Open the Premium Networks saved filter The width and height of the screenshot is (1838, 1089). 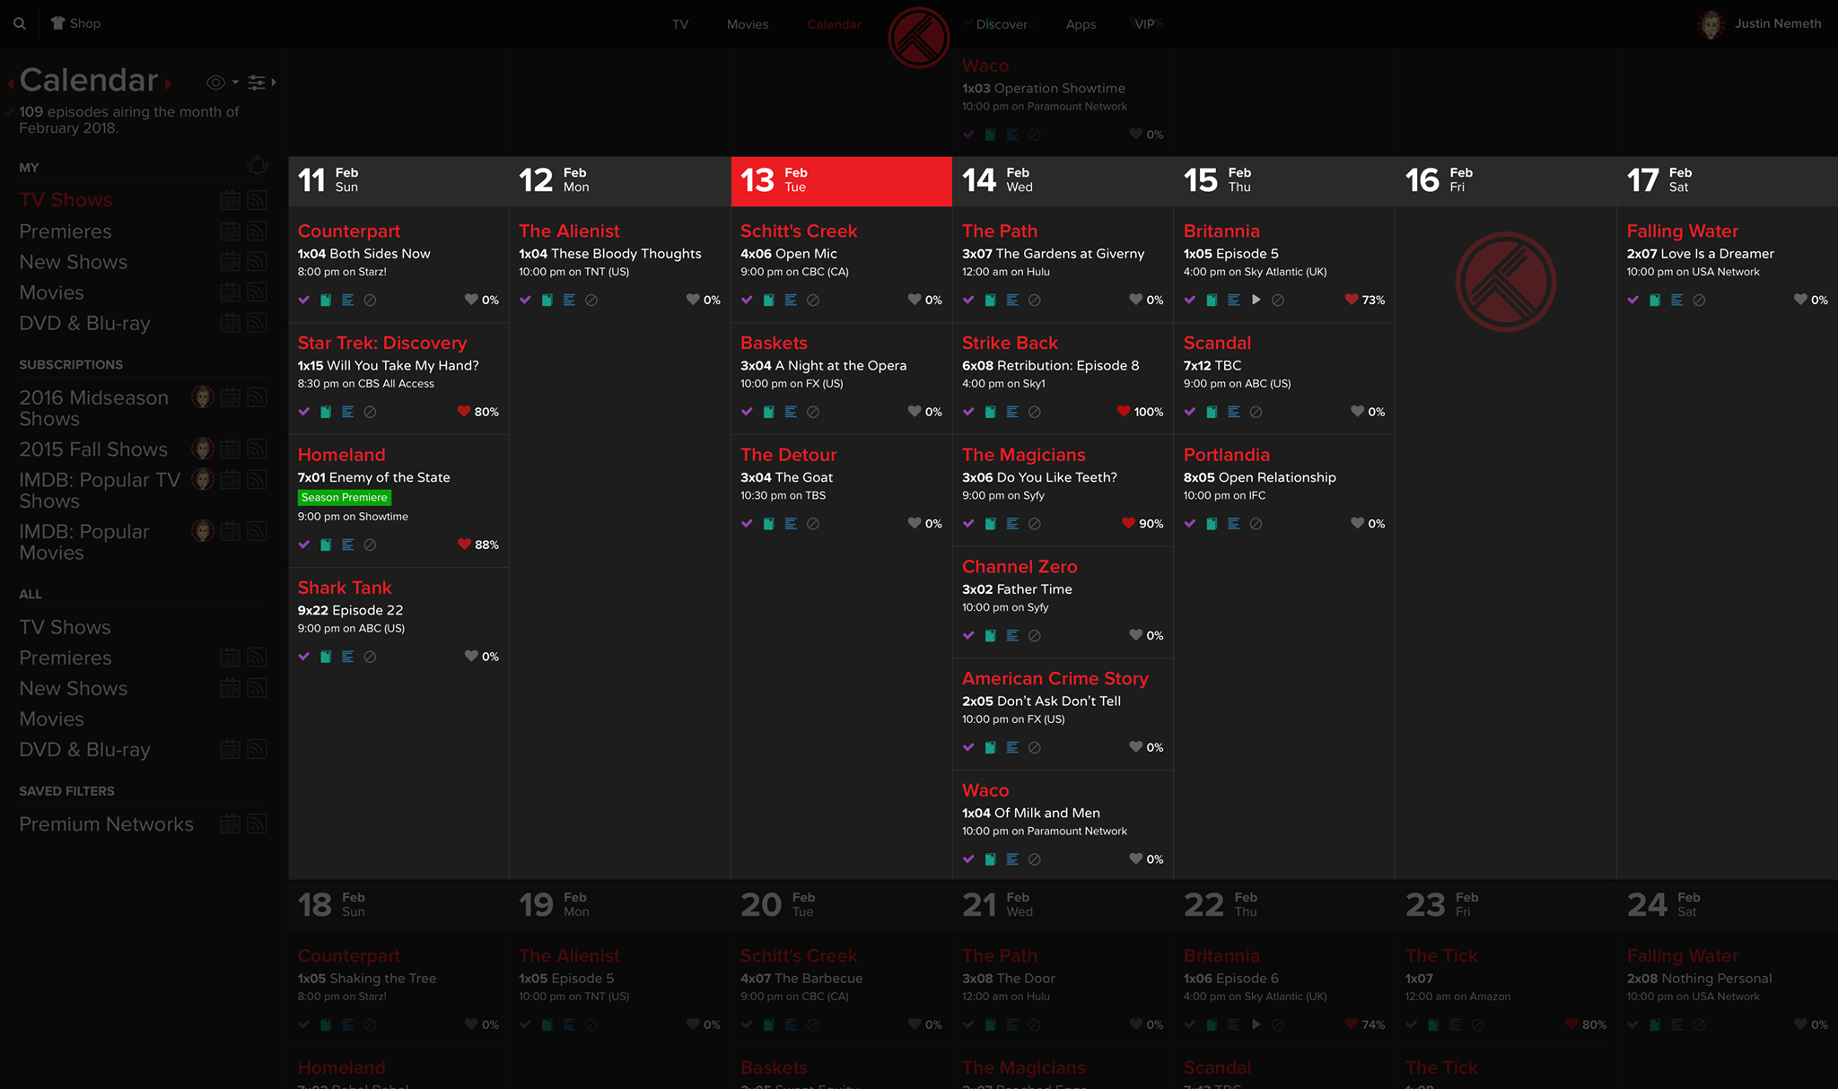pyautogui.click(x=106, y=823)
